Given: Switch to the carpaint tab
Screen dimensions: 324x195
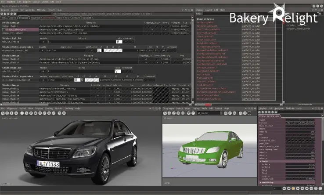Looking at the screenshot, I should click(x=86, y=18).
